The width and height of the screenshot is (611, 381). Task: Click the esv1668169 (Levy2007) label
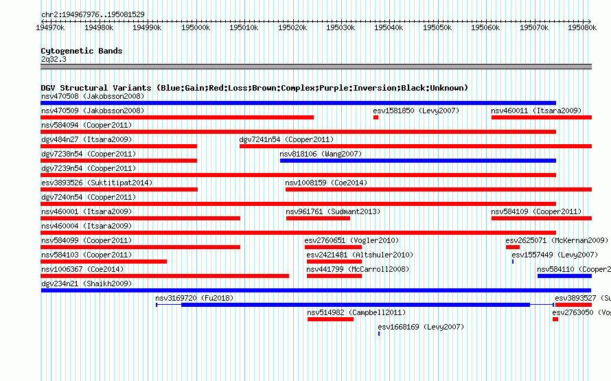pos(421,327)
